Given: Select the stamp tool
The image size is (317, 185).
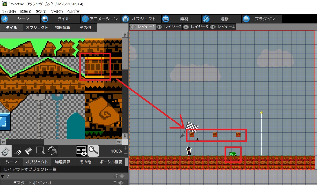Looking at the screenshot, I should click(6, 151).
